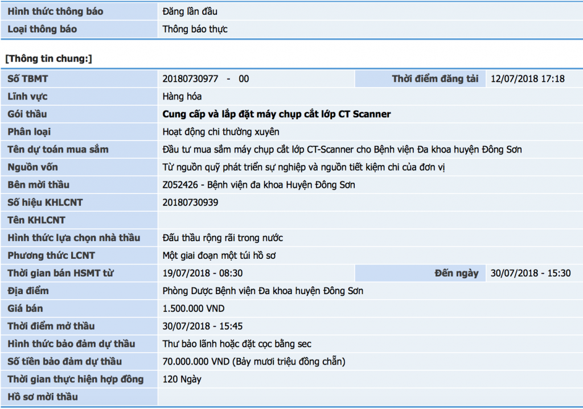
Task: Click the 'Hình thức thông báo' label
Action: (x=55, y=11)
